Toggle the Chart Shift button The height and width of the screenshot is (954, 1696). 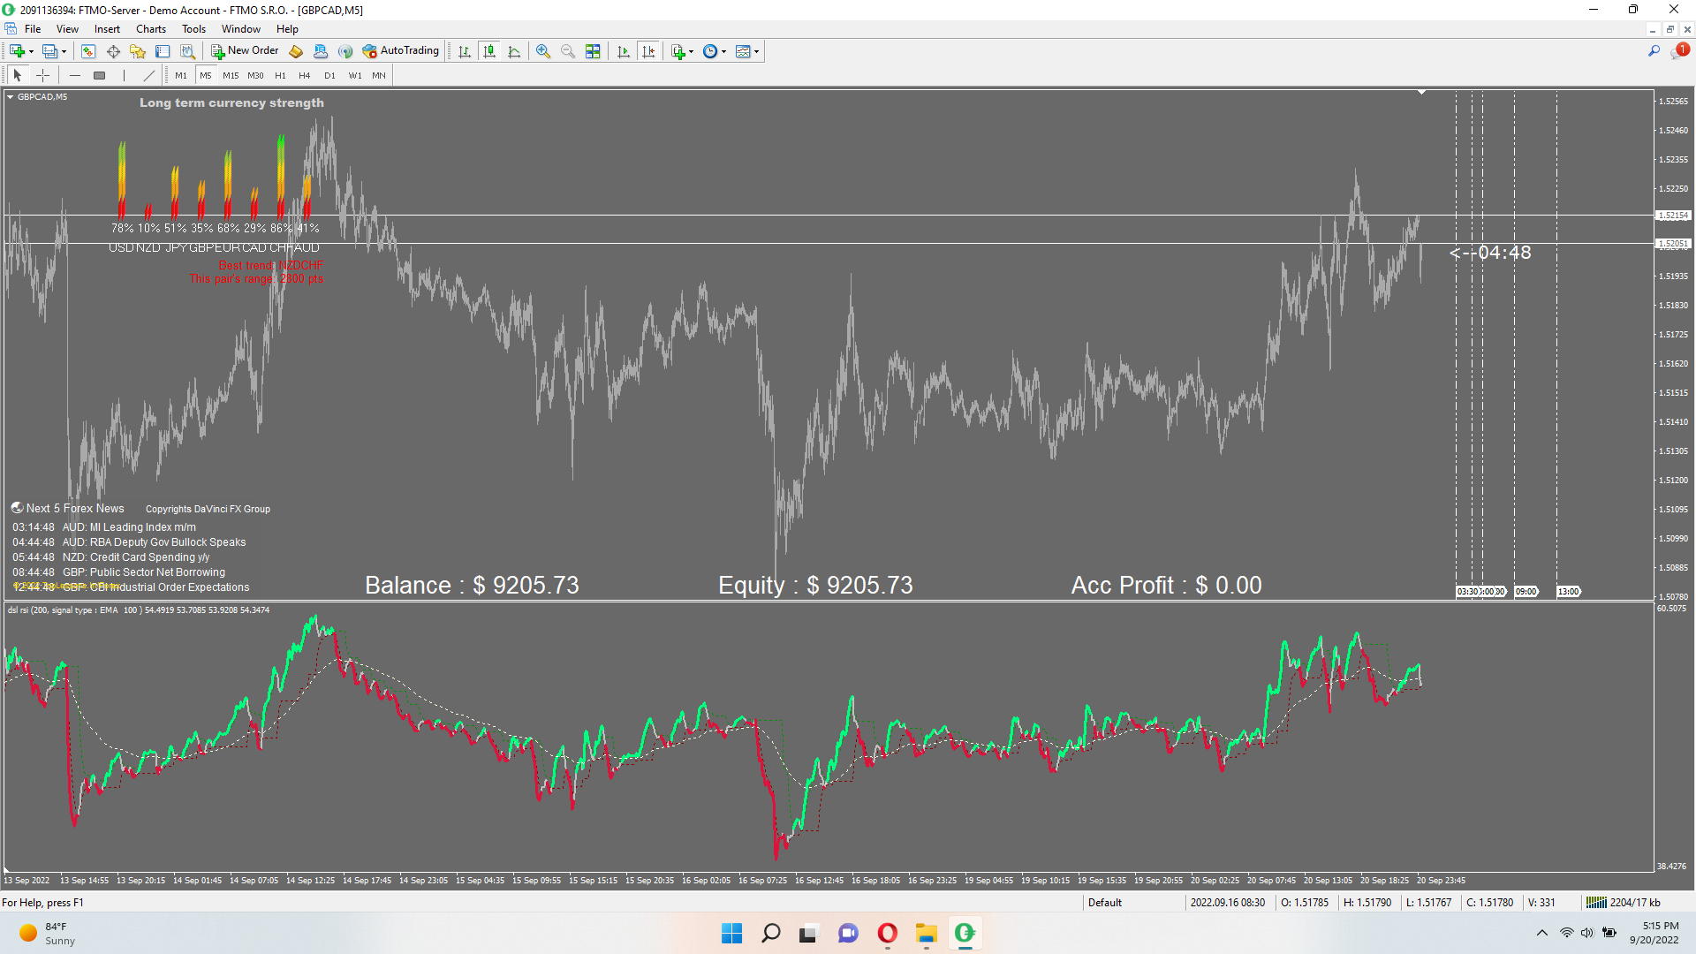(648, 51)
